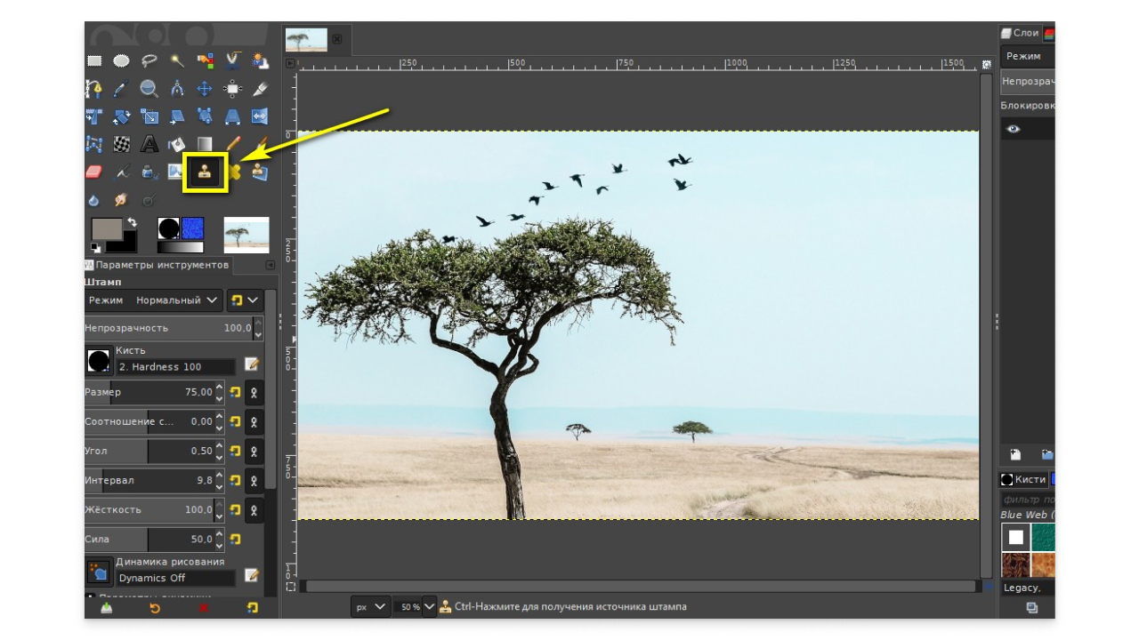Viewport: 1139px width, 640px height.
Task: Click the reset tool options button
Action: [x=253, y=608]
